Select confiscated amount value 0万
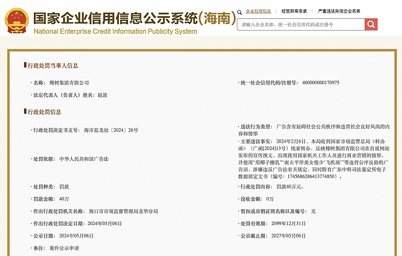The width and height of the screenshot is (402, 256). click(270, 199)
